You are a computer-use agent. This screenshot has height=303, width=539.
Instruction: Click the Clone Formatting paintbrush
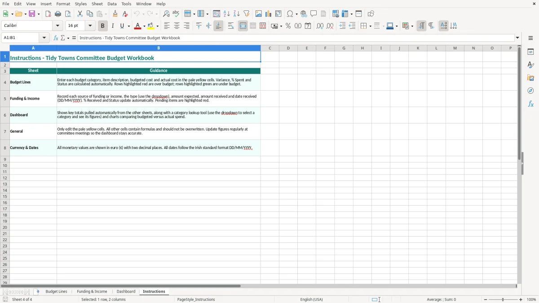click(x=115, y=14)
